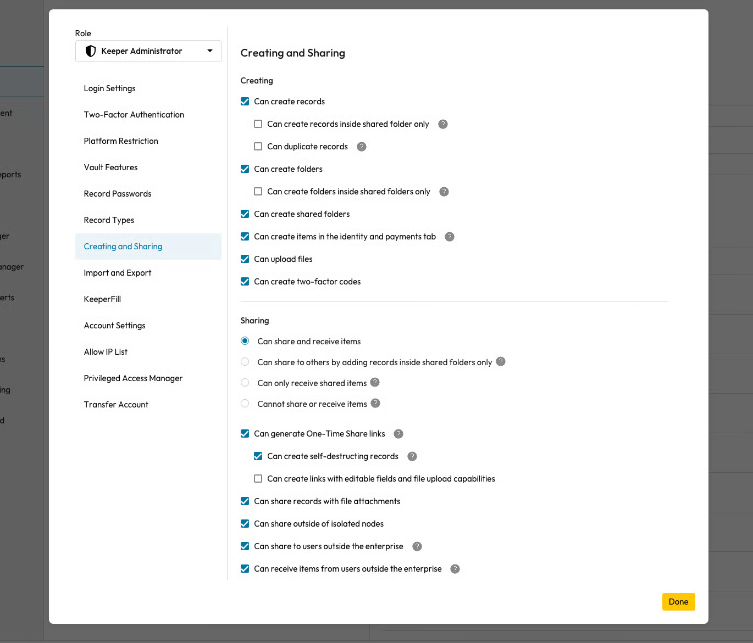
Task: Click help icon next to 'folders inside shared folders only'
Action: (444, 192)
